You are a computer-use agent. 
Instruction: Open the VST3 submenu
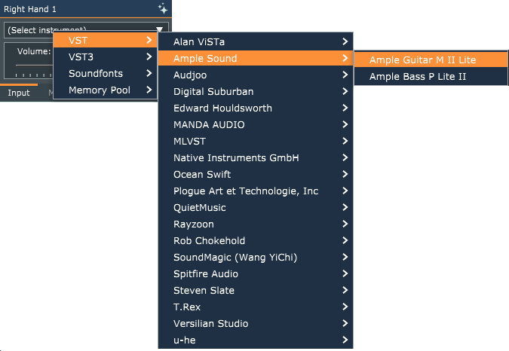(x=106, y=56)
